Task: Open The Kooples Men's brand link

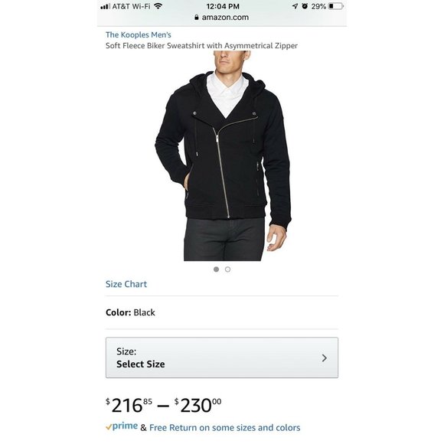Action: pos(139,34)
